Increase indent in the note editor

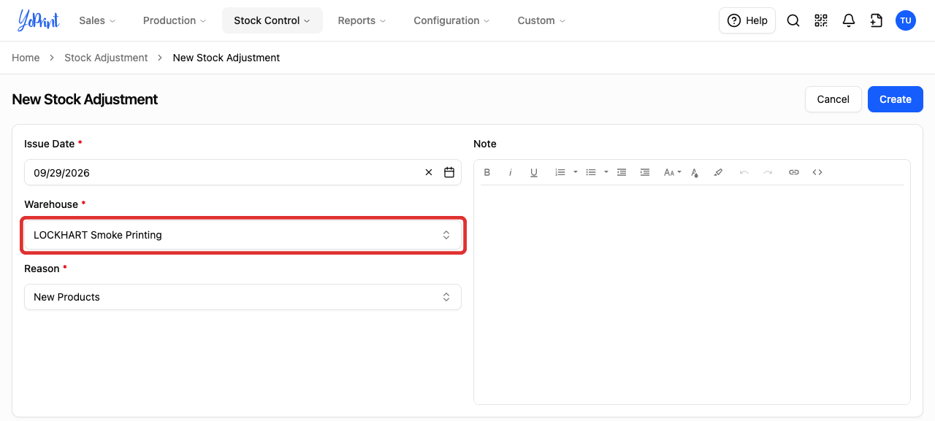point(645,172)
